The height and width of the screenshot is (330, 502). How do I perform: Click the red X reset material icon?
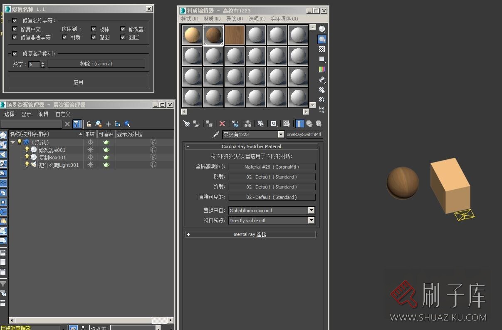(x=222, y=124)
